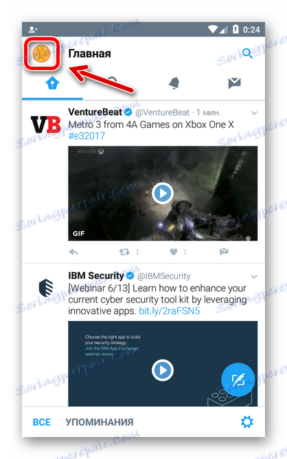Open the direct messages envelope tab
This screenshot has height=459, width=287.
click(x=235, y=83)
